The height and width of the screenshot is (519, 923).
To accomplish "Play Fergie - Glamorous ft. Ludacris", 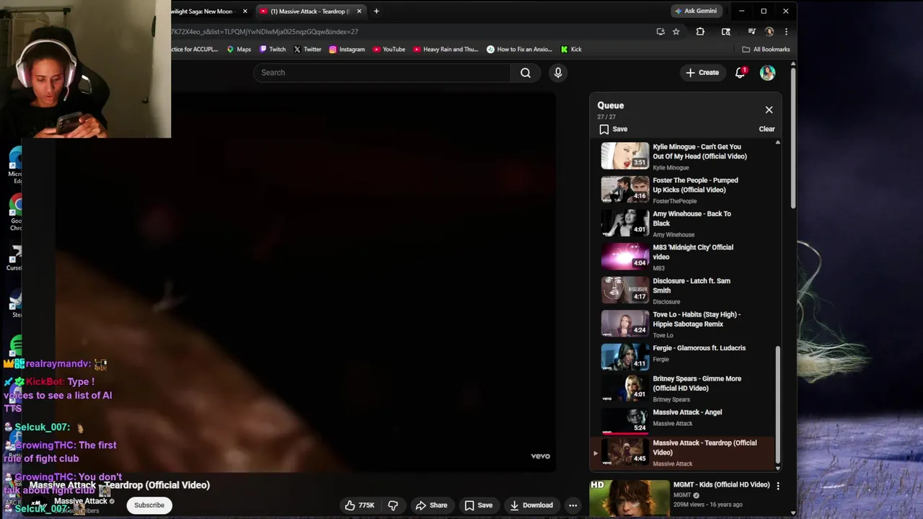I will [681, 358].
